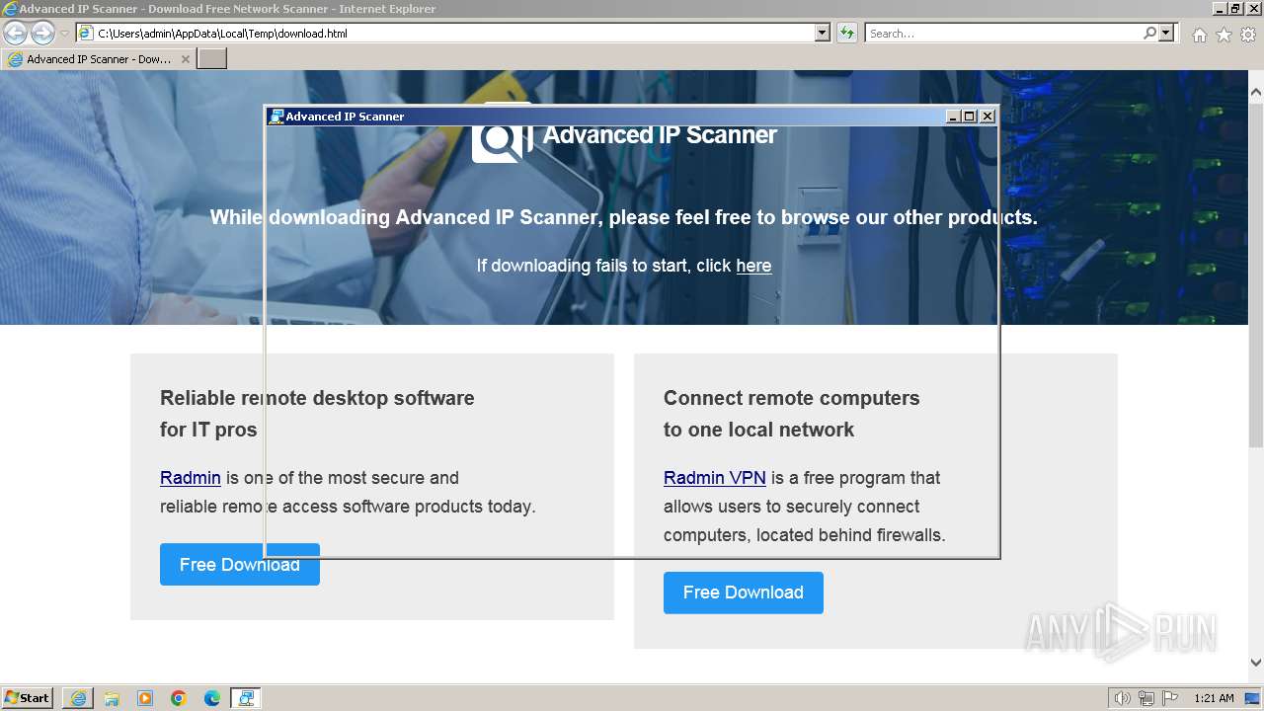Viewport: 1264px width, 711px height.
Task: Select the Advanced IP Scanner browser tab
Action: point(99,59)
